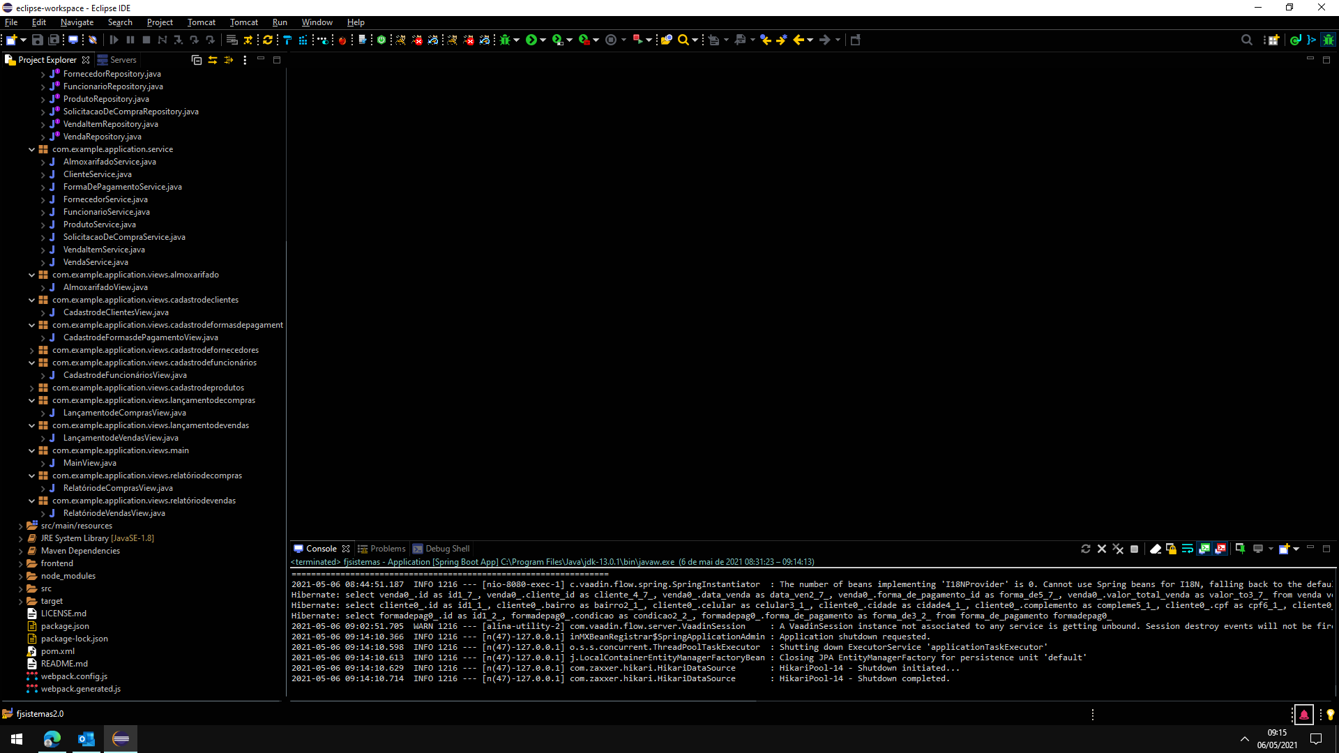Switch to the Problems tab
Image resolution: width=1339 pixels, height=753 pixels.
pos(387,549)
